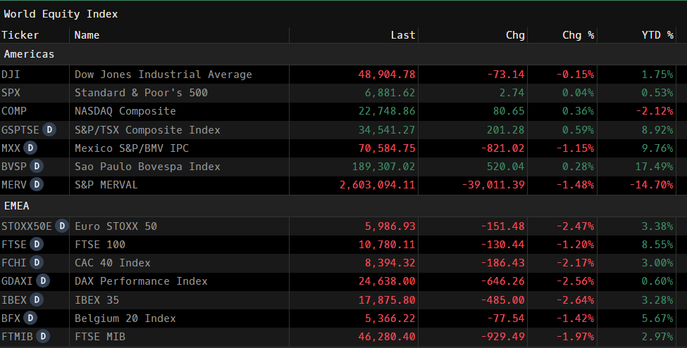Collapse the Americas group header
Viewport: 687px width, 348px height.
[x=344, y=54]
